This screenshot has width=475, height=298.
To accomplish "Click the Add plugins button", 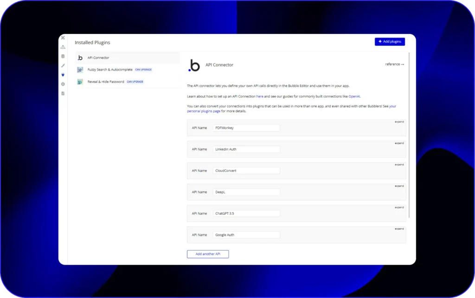I will click(390, 42).
